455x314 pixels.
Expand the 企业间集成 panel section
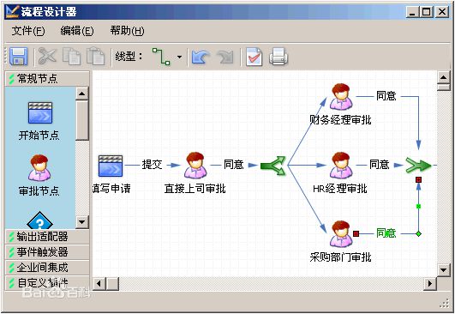pos(47,267)
